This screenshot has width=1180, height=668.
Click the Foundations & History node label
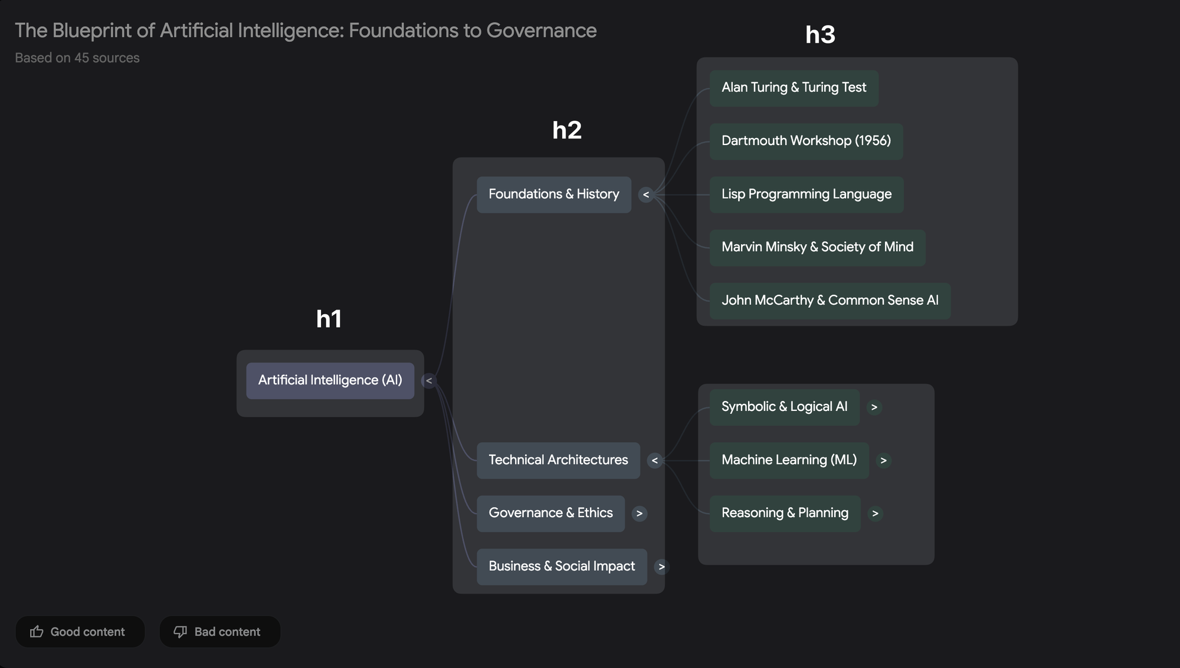553,195
